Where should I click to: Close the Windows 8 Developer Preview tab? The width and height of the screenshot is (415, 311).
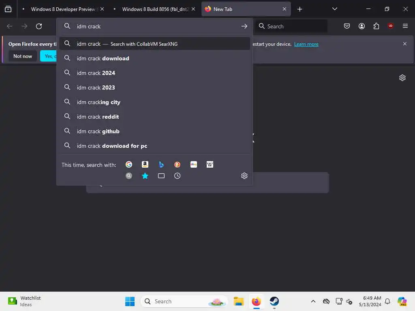pyautogui.click(x=102, y=9)
